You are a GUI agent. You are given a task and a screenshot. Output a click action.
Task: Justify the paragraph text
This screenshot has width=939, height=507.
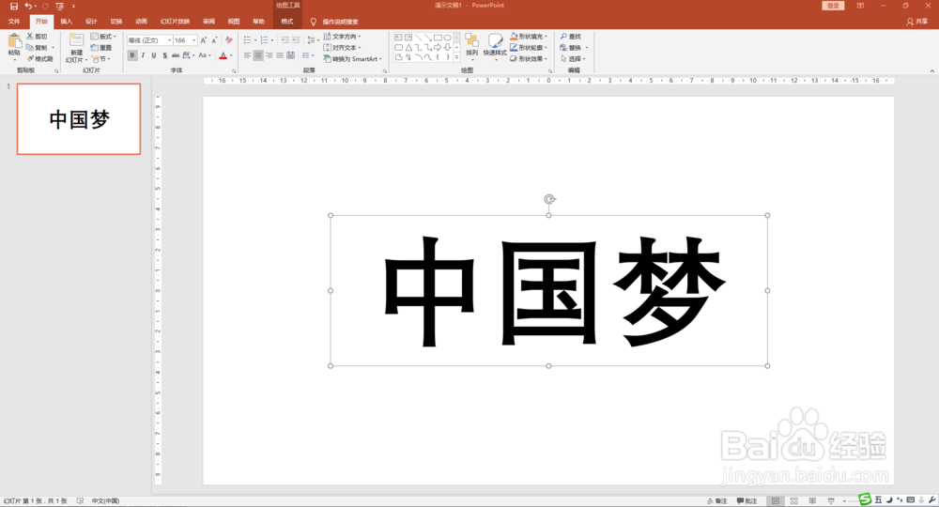[280, 55]
